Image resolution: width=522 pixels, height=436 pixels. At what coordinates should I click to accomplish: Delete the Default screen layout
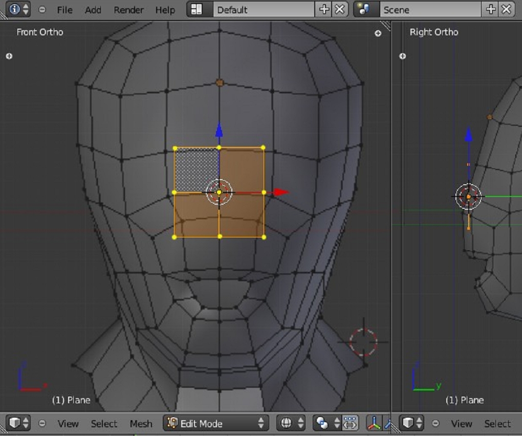tap(339, 9)
